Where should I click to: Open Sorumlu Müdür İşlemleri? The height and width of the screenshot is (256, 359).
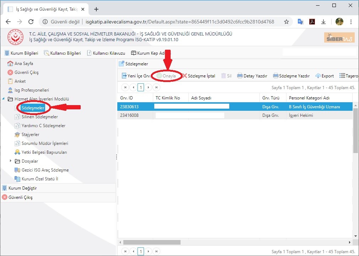tap(41, 143)
